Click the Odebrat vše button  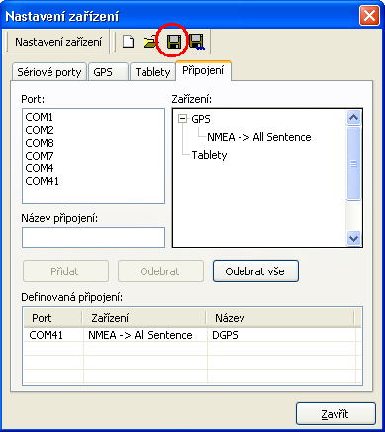coord(255,271)
